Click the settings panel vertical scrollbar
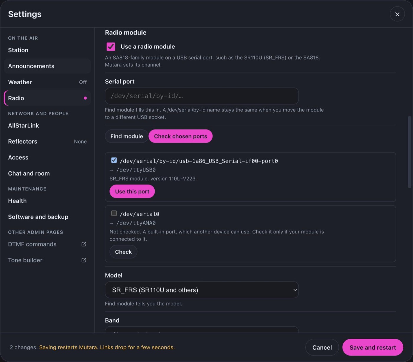 (409, 152)
